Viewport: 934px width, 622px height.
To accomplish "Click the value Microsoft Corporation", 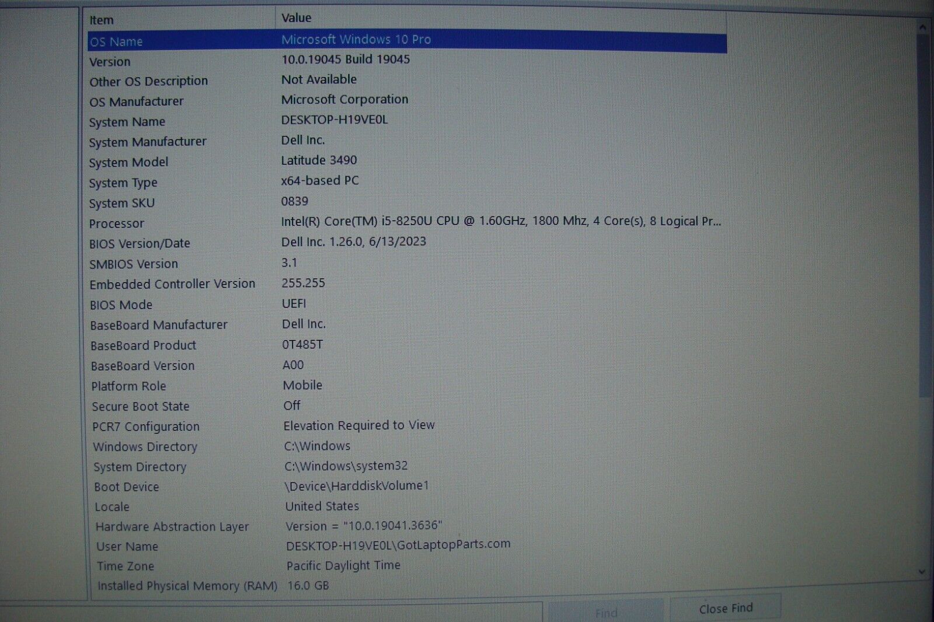I will point(344,100).
